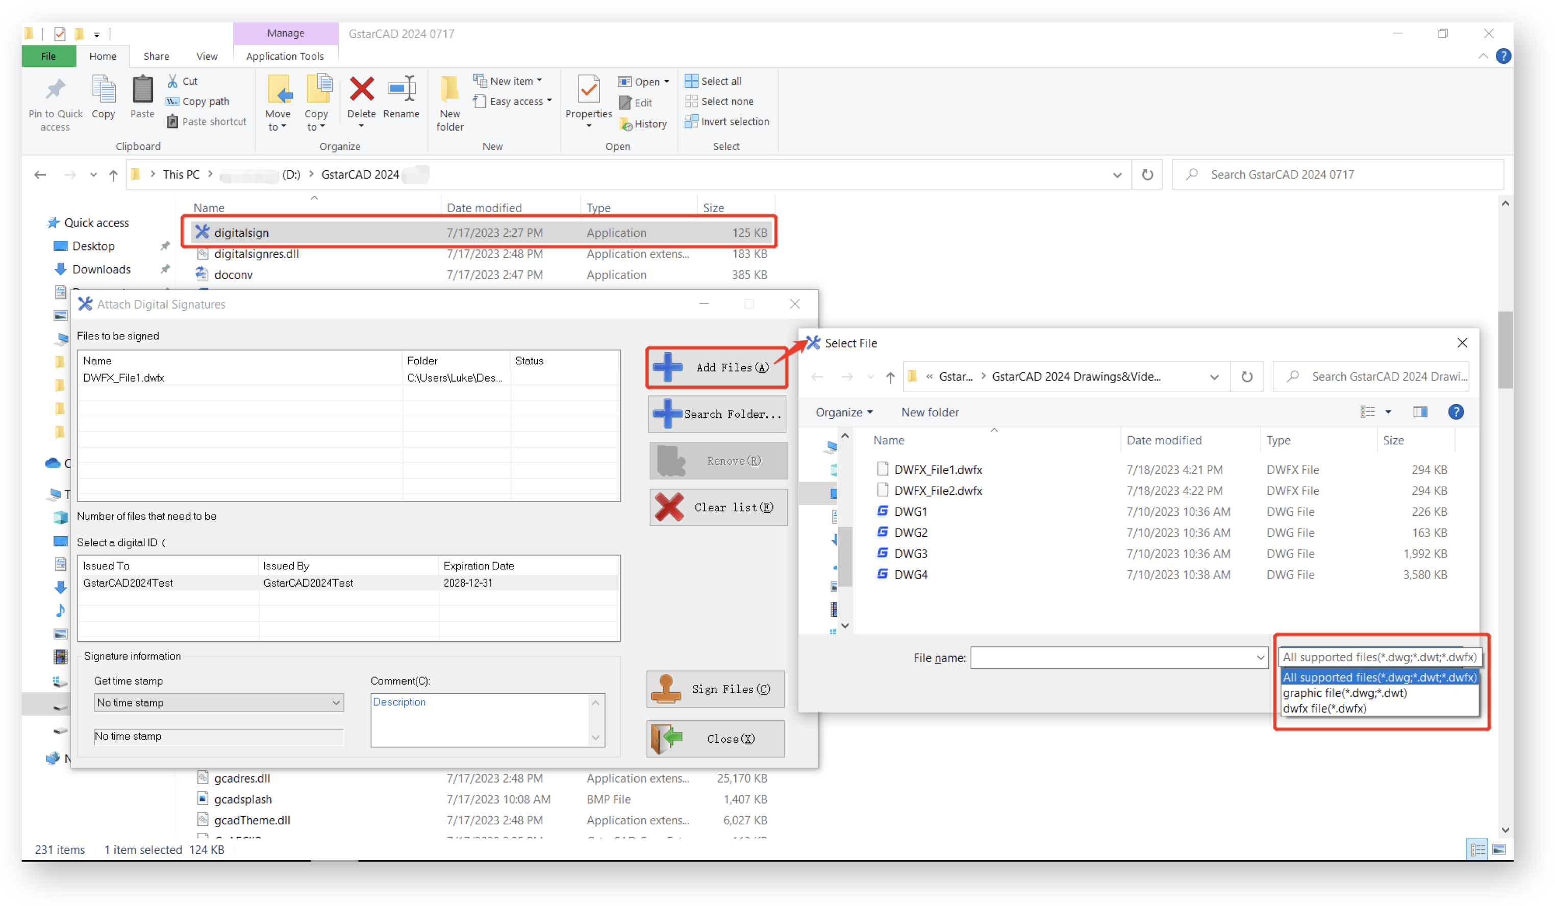Image resolution: width=1555 pixels, height=906 pixels.
Task: Click the Close (X) button in Attach Digital Signatures
Action: pyautogui.click(x=716, y=739)
